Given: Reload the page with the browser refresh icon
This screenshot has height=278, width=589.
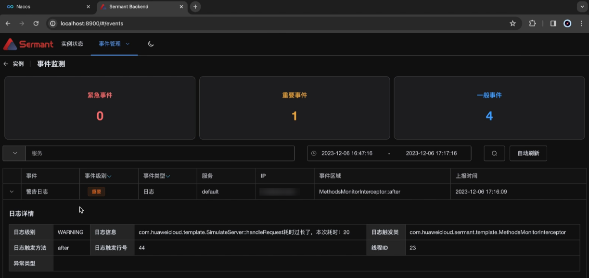Looking at the screenshot, I should click(36, 23).
